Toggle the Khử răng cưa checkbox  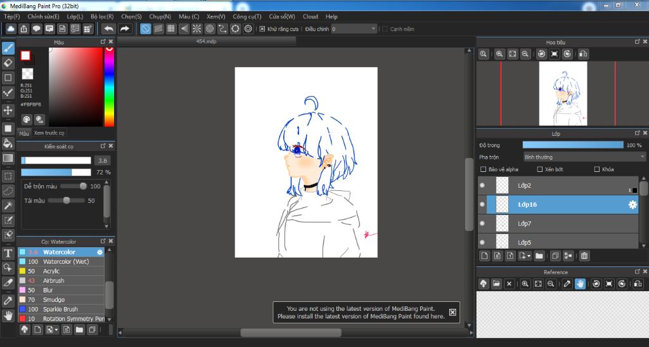pyautogui.click(x=262, y=29)
